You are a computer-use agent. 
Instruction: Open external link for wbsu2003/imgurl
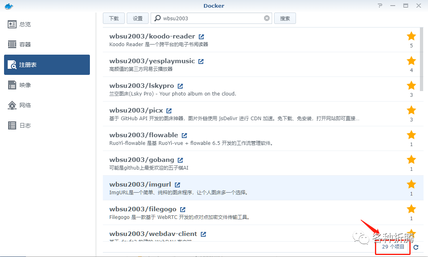177,185
